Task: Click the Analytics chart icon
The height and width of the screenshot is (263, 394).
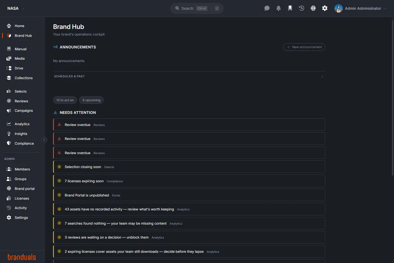Action: tap(9, 124)
